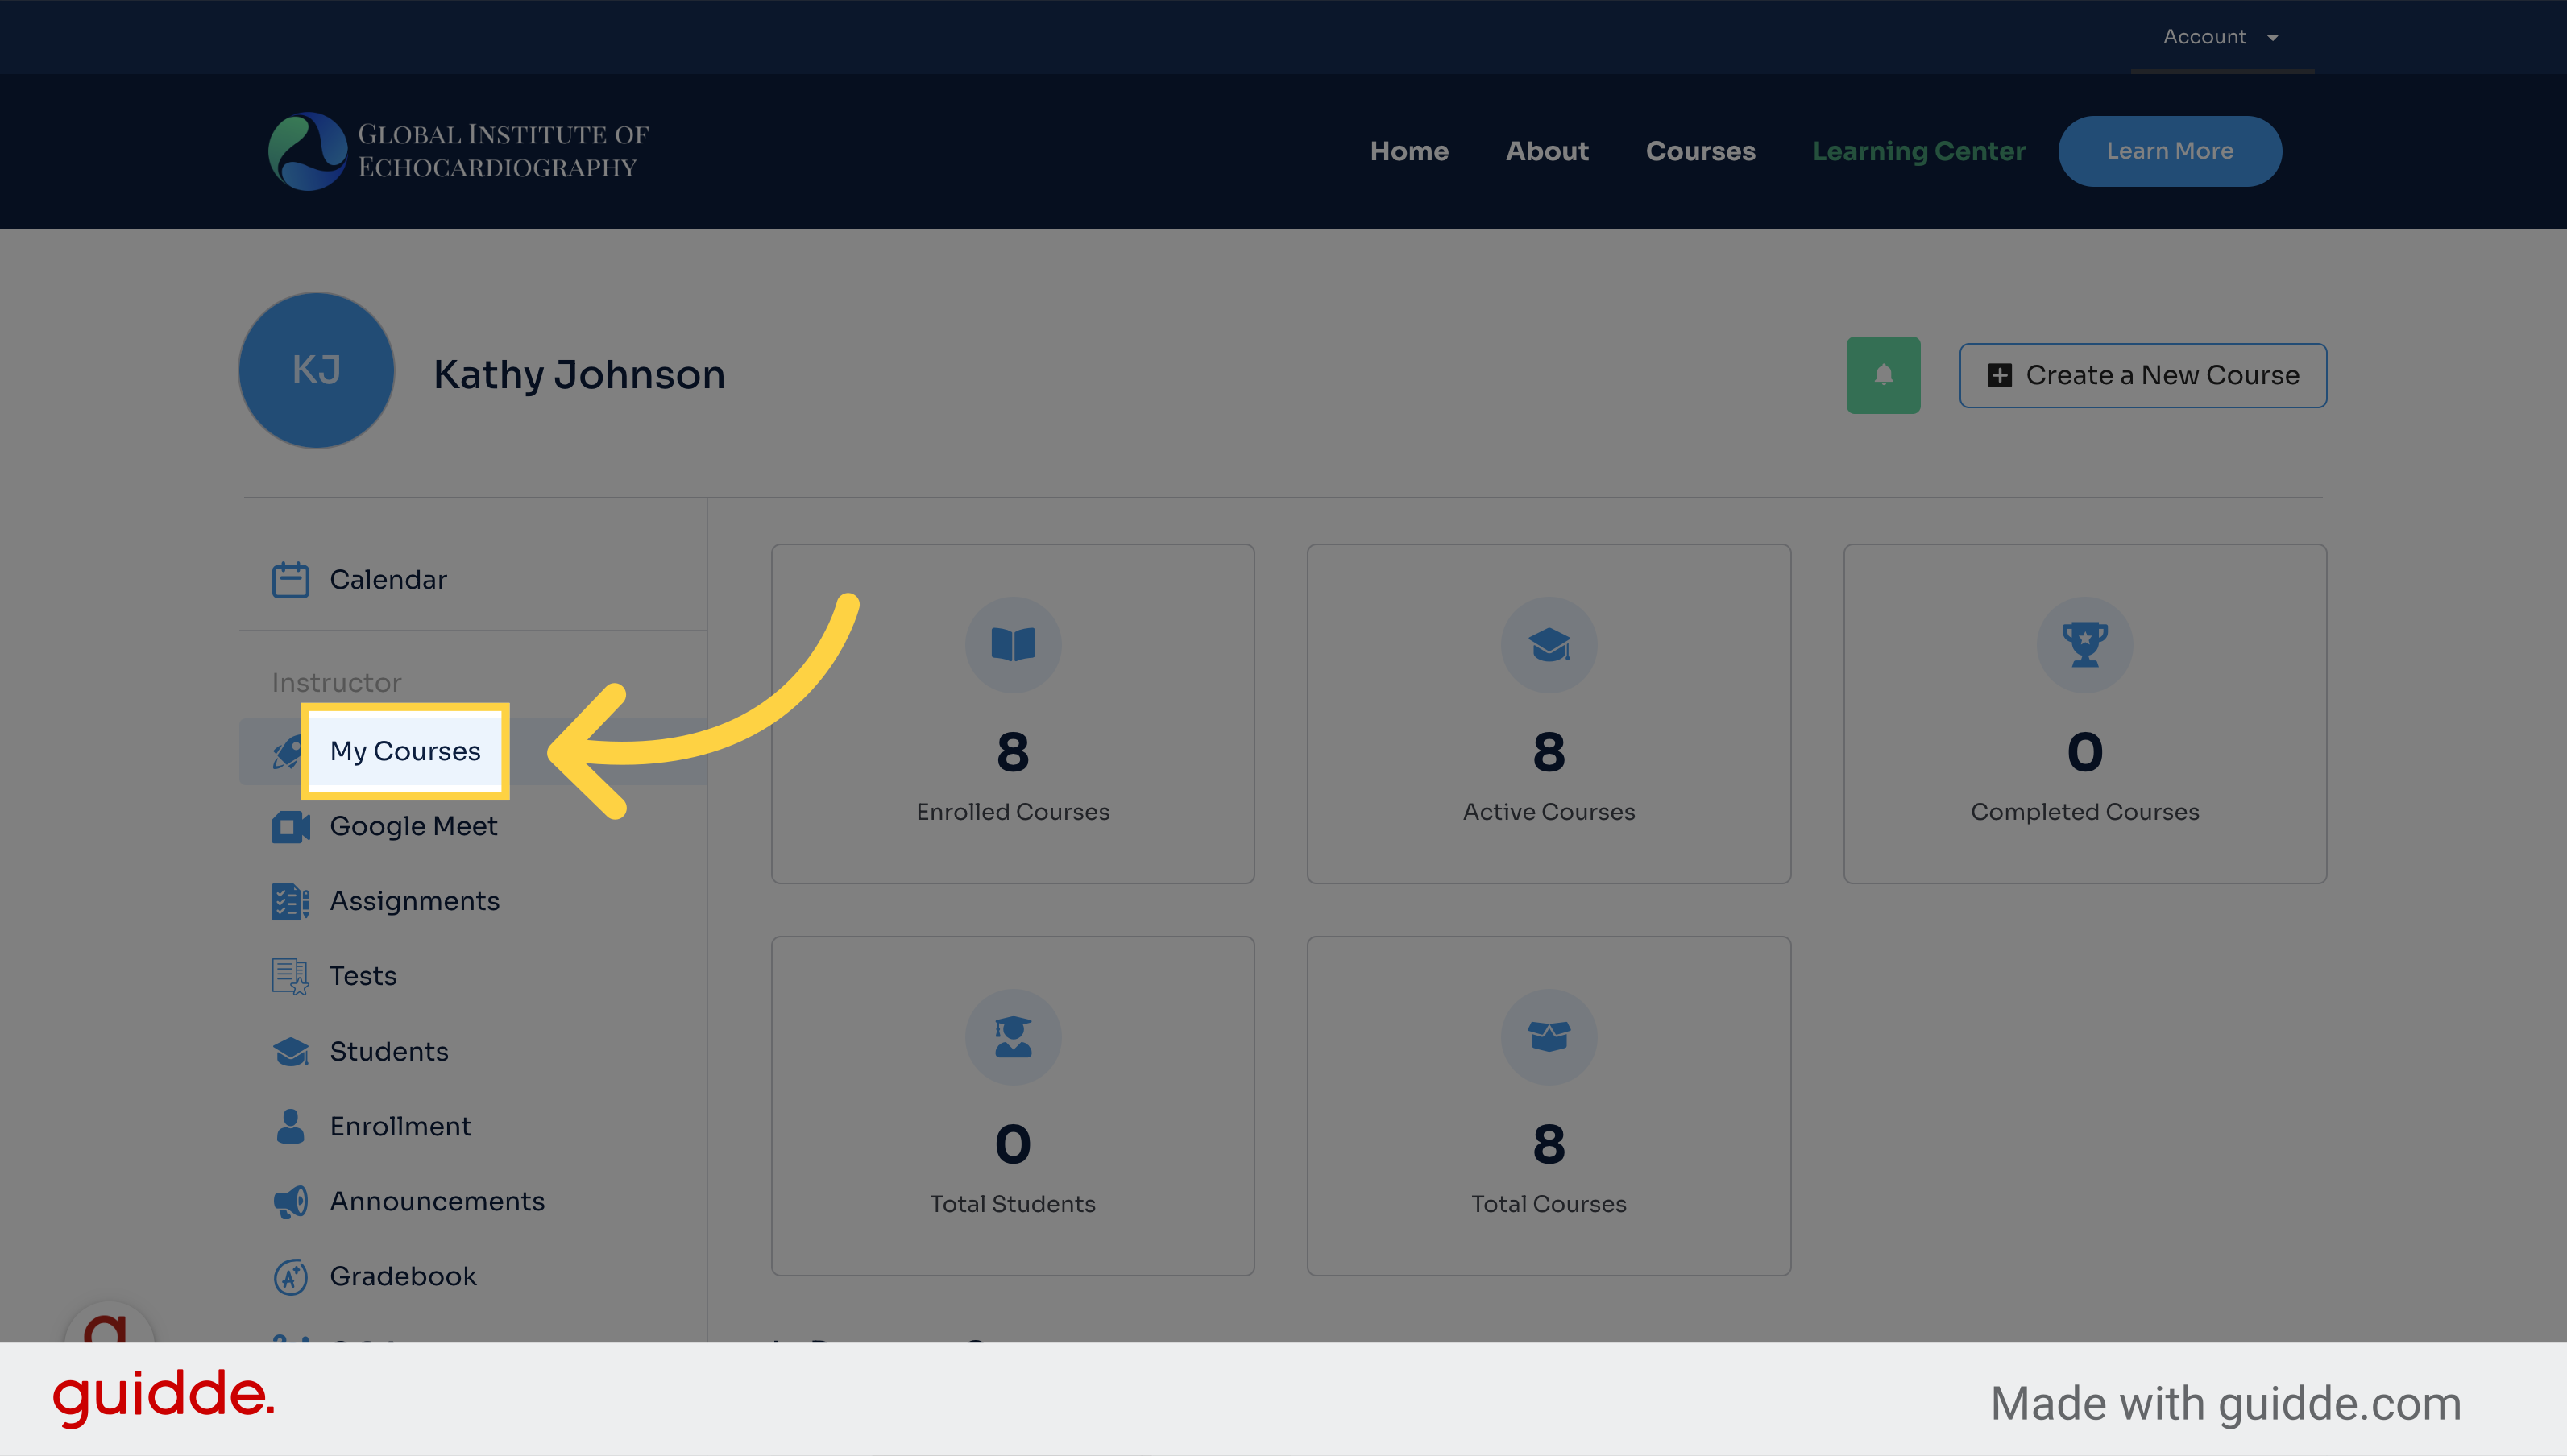The image size is (2567, 1456).
Task: Click the Create a New Course button
Action: (2142, 374)
